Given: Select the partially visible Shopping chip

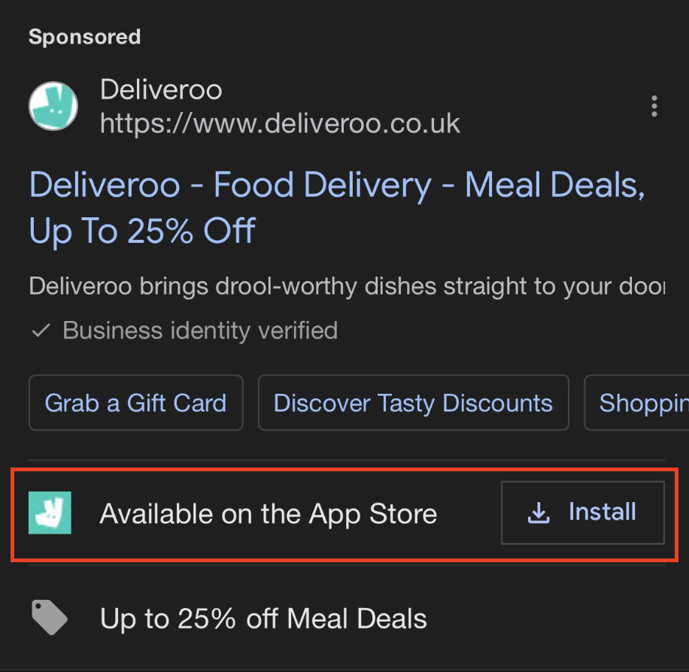Looking at the screenshot, I should (636, 403).
